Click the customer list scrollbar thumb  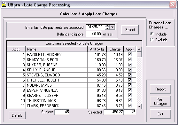[x=139, y=54]
